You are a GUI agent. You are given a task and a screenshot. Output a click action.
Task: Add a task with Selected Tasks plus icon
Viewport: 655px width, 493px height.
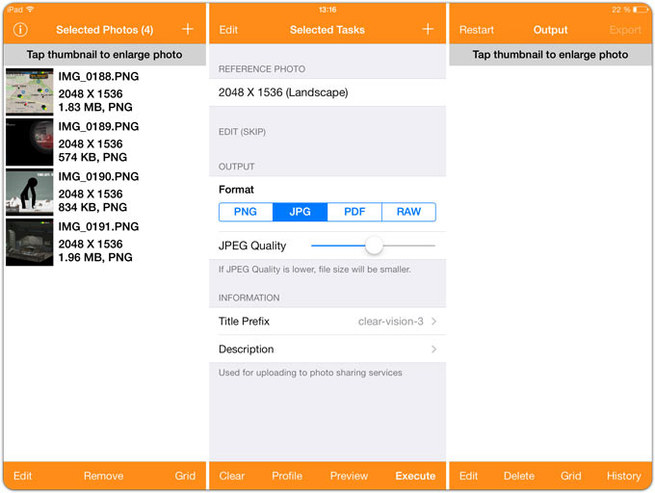(428, 29)
